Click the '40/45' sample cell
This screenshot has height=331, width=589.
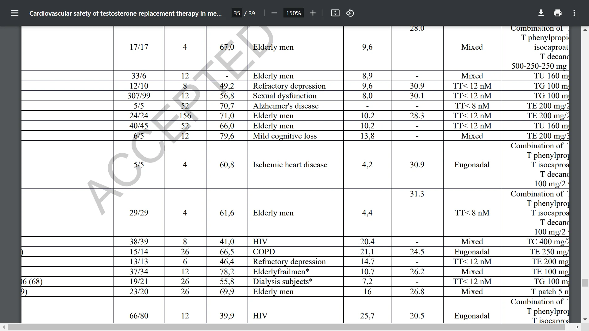(x=139, y=126)
